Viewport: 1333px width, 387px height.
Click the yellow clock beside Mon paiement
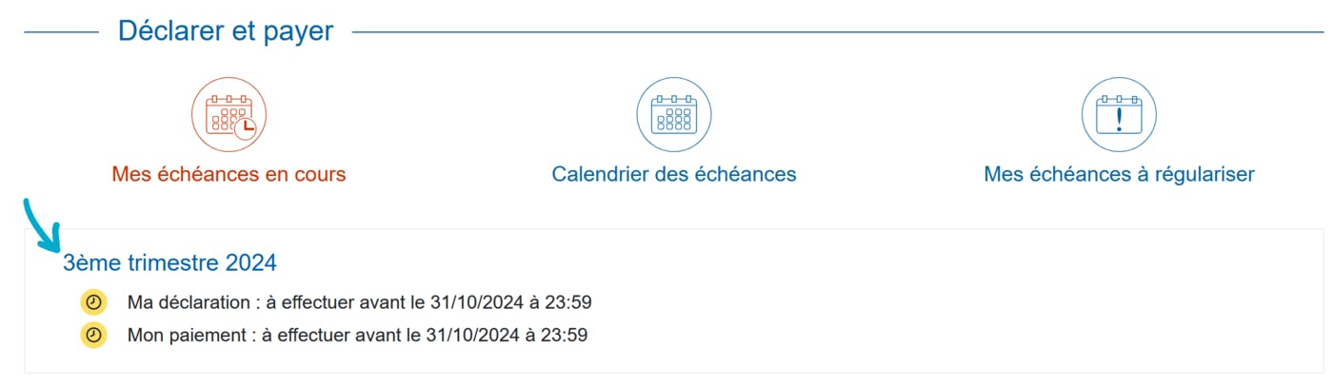[x=93, y=335]
